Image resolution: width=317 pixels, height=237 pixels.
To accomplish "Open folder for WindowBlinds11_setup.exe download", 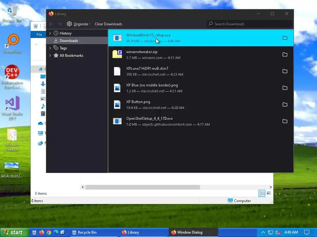I will (285, 38).
